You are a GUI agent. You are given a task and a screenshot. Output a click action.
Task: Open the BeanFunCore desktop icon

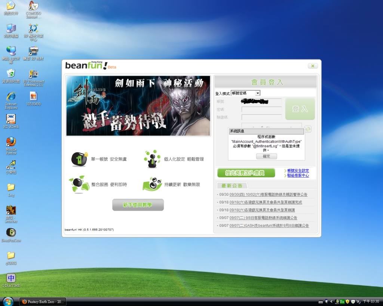(x=11, y=235)
